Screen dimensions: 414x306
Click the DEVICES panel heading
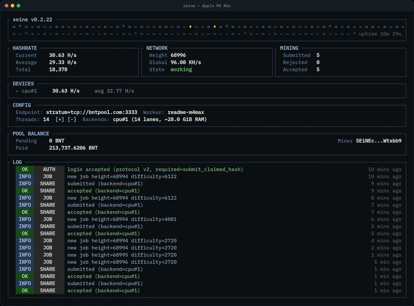pos(23,84)
